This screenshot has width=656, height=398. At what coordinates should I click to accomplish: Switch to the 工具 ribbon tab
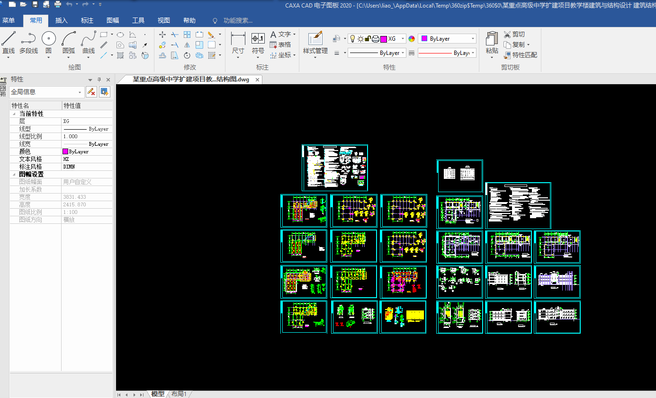pyautogui.click(x=138, y=20)
